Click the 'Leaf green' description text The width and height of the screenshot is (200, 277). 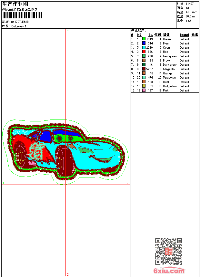tap(170, 56)
